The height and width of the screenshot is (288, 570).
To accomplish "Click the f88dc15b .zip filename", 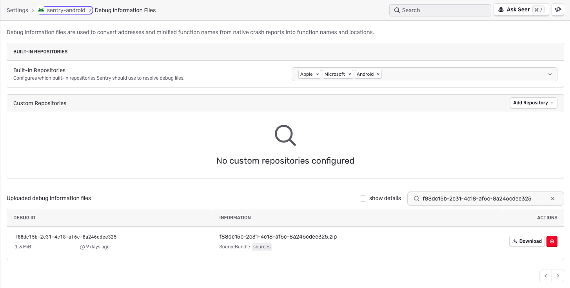I will [x=278, y=237].
